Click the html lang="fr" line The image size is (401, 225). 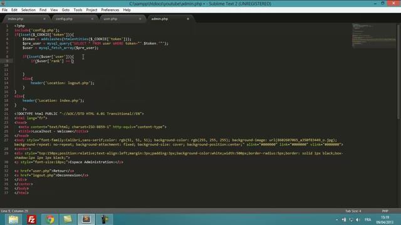tap(31, 118)
